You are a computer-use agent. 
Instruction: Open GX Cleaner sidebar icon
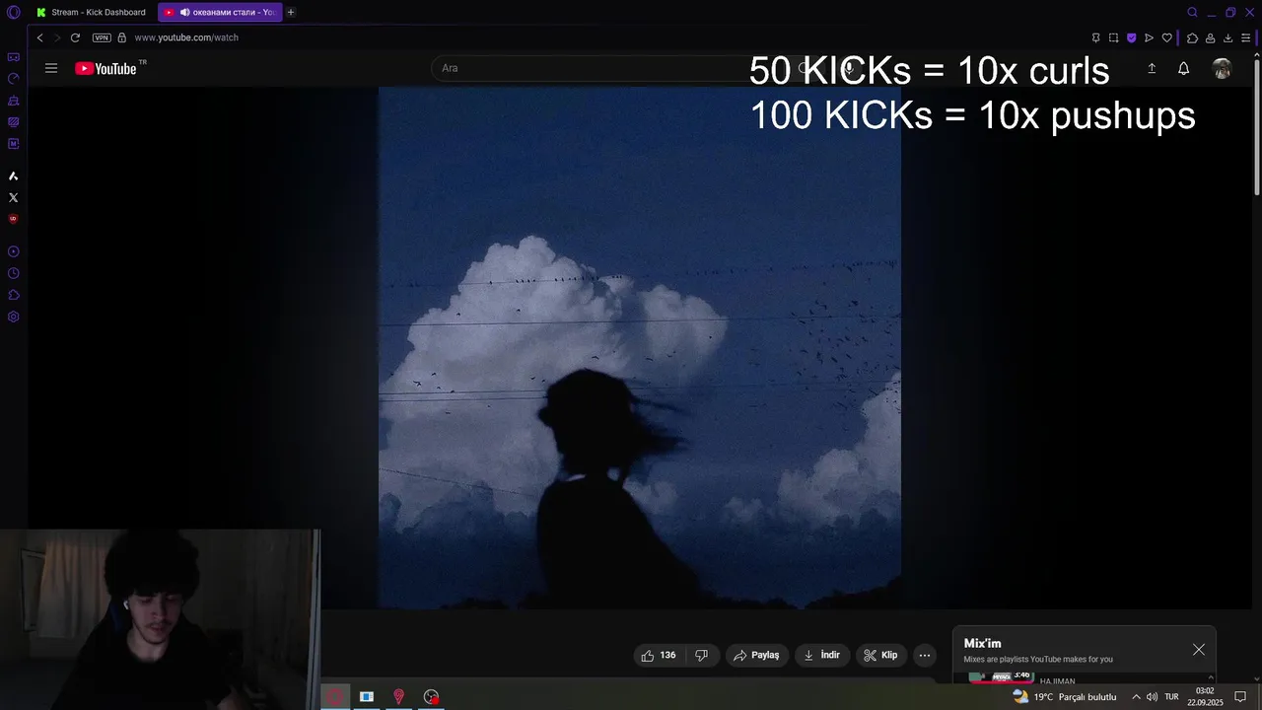click(x=13, y=101)
